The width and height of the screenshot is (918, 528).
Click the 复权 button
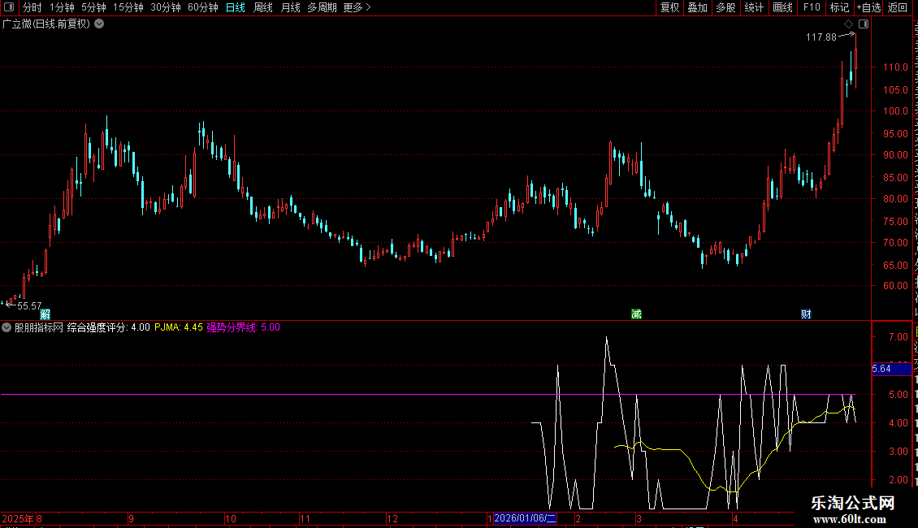(x=669, y=7)
